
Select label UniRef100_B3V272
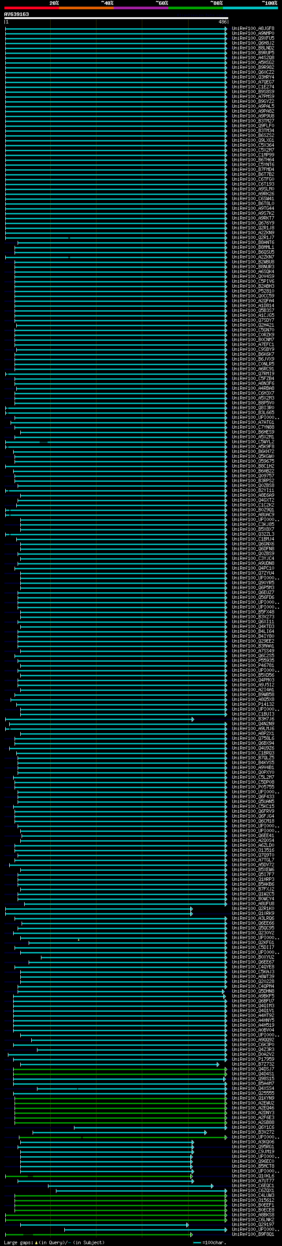253,1132
